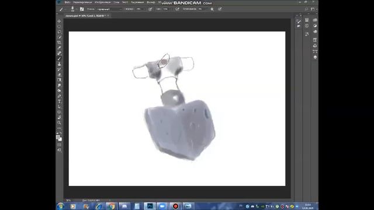Select the Quick Selection tool
Image resolution: width=374 pixels, height=210 pixels.
[59, 37]
